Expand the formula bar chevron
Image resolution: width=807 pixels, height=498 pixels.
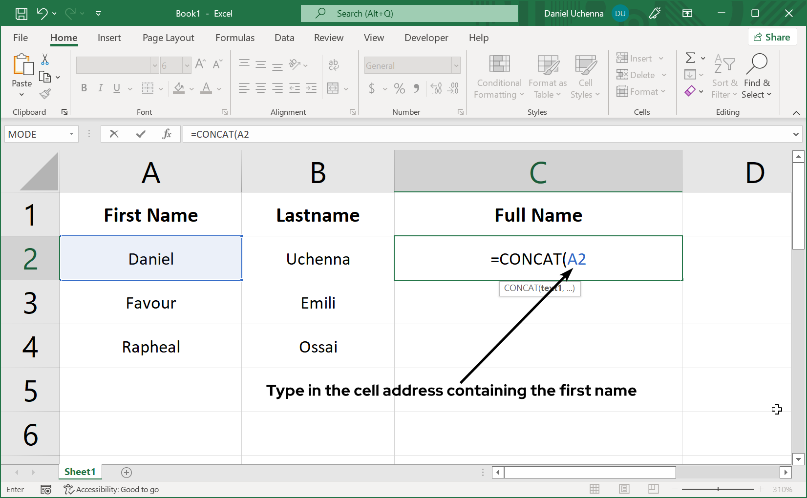(x=796, y=134)
